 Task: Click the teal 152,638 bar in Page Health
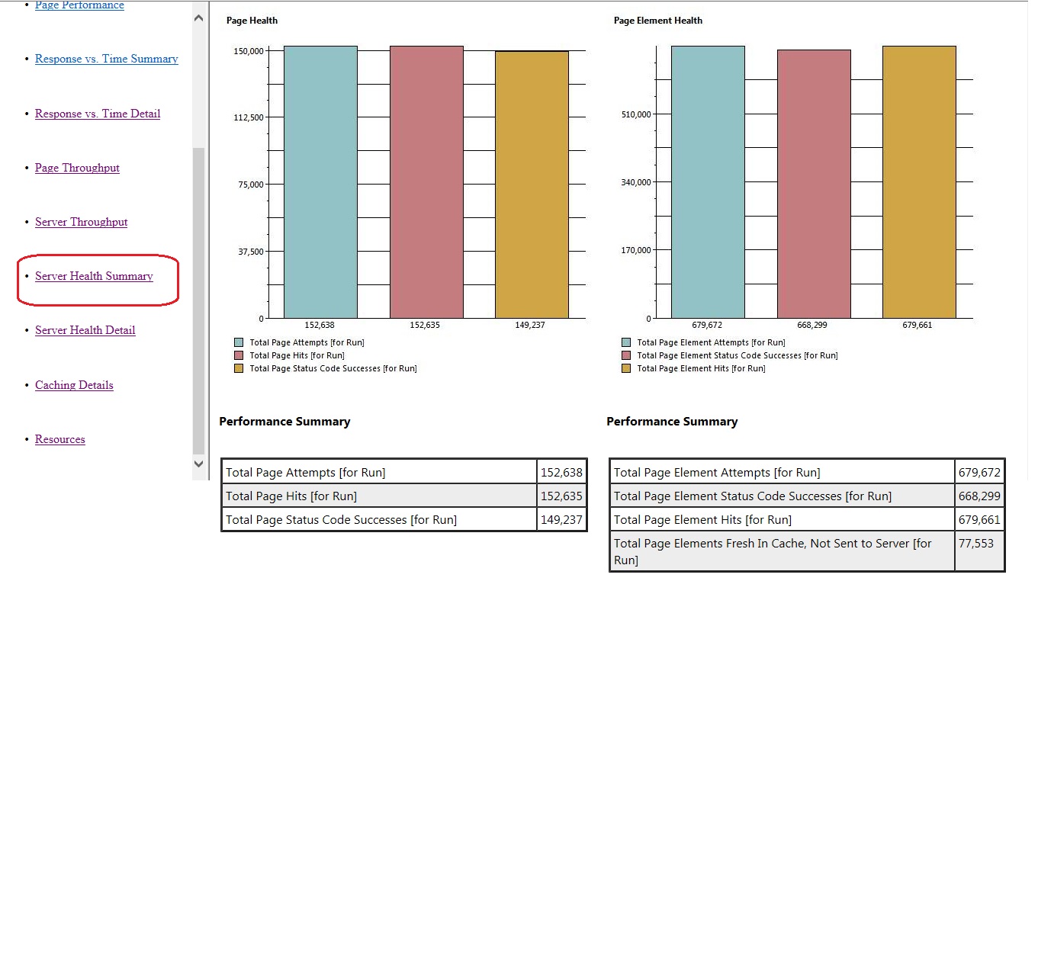click(320, 182)
